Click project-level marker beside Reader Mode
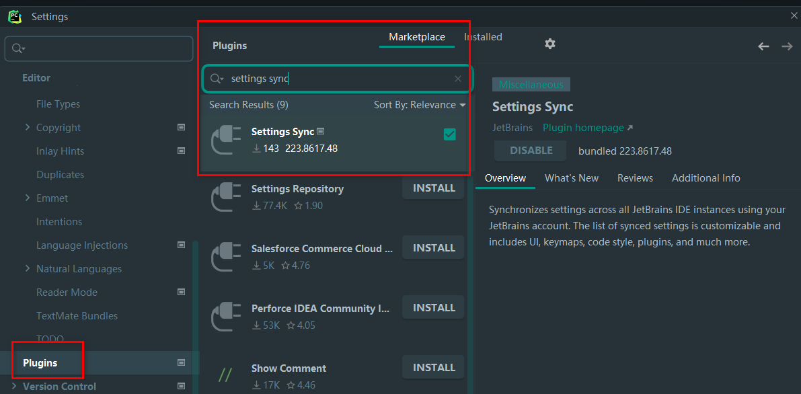 click(181, 292)
